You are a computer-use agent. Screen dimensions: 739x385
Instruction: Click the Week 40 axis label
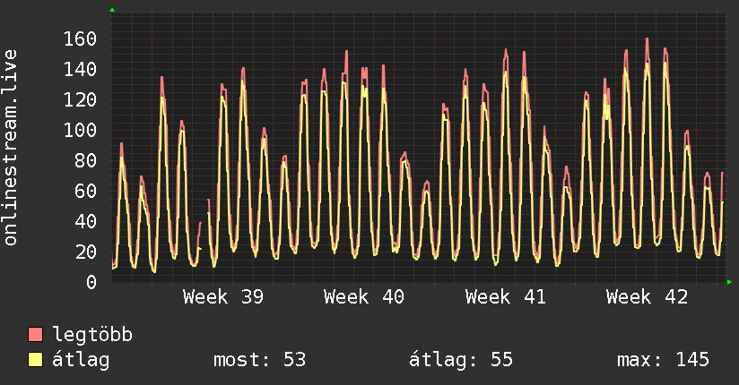coord(364,297)
